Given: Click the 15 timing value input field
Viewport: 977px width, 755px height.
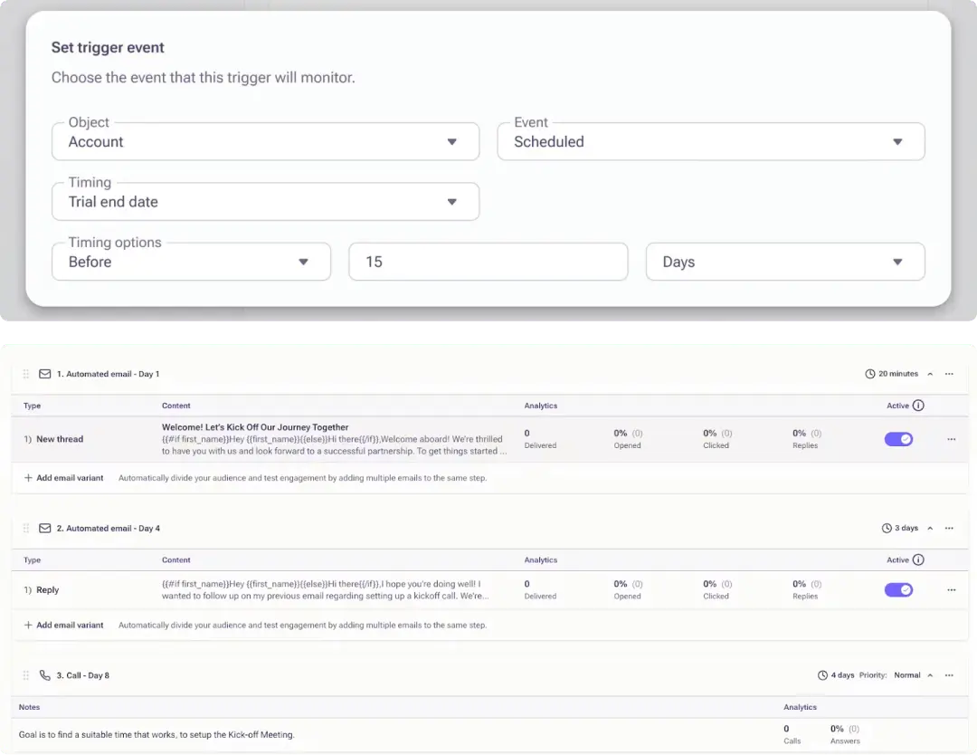Looking at the screenshot, I should [488, 261].
